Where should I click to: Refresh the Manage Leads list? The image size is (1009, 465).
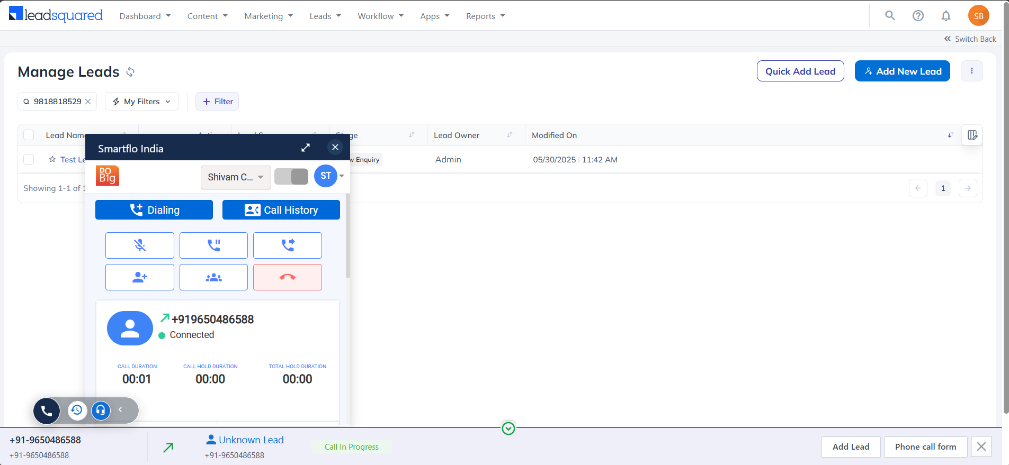[130, 72]
